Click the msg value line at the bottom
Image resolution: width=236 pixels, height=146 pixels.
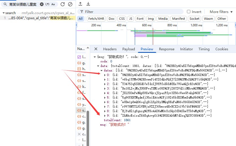tap(115, 125)
